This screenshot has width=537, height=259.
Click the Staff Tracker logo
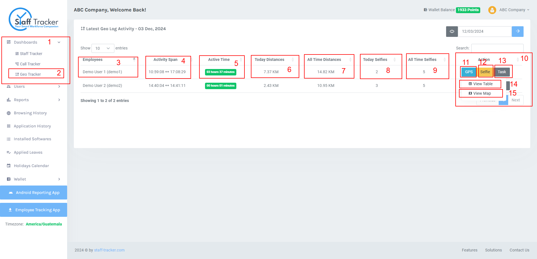(x=34, y=19)
